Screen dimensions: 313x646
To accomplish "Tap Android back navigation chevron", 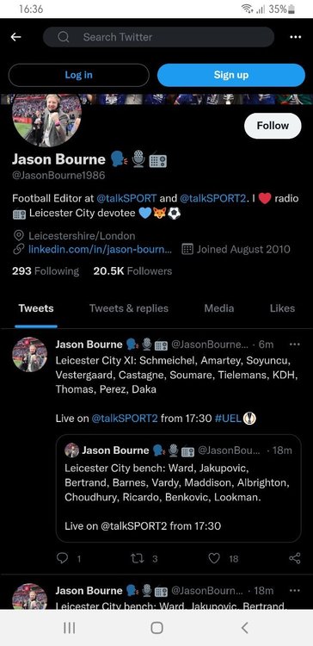I will [x=244, y=628].
